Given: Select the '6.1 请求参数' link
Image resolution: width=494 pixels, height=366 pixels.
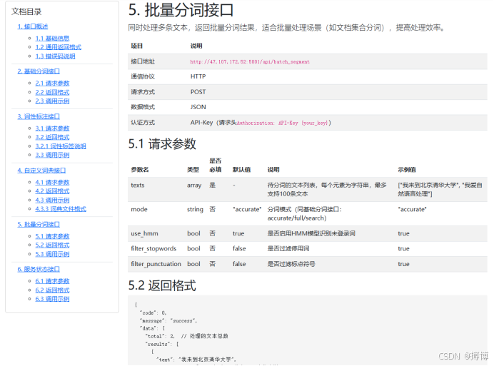Looking at the screenshot, I should pos(52,281).
